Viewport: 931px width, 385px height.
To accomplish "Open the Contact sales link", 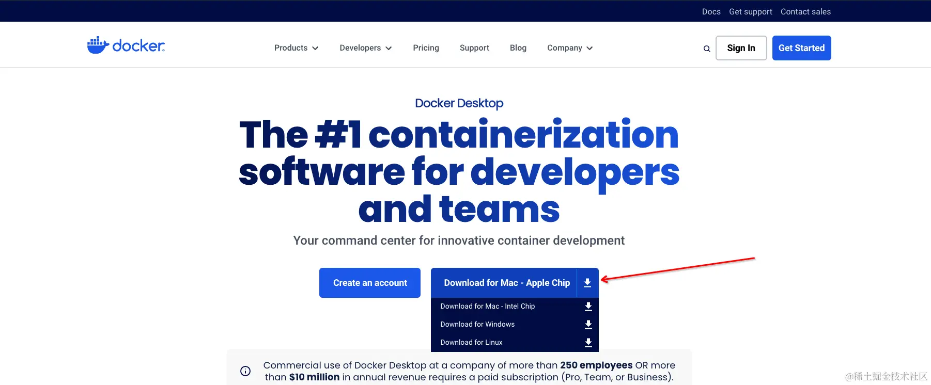I will (805, 11).
